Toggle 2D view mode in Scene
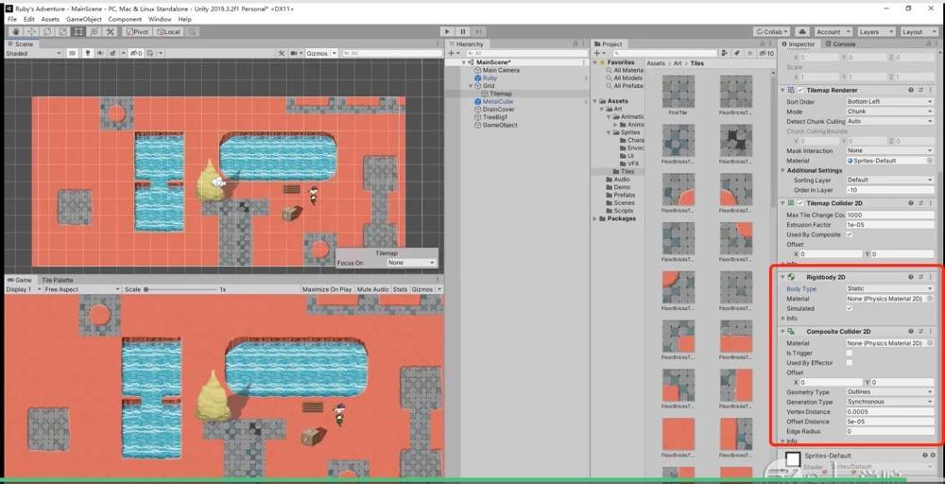945x484 pixels. [x=73, y=53]
